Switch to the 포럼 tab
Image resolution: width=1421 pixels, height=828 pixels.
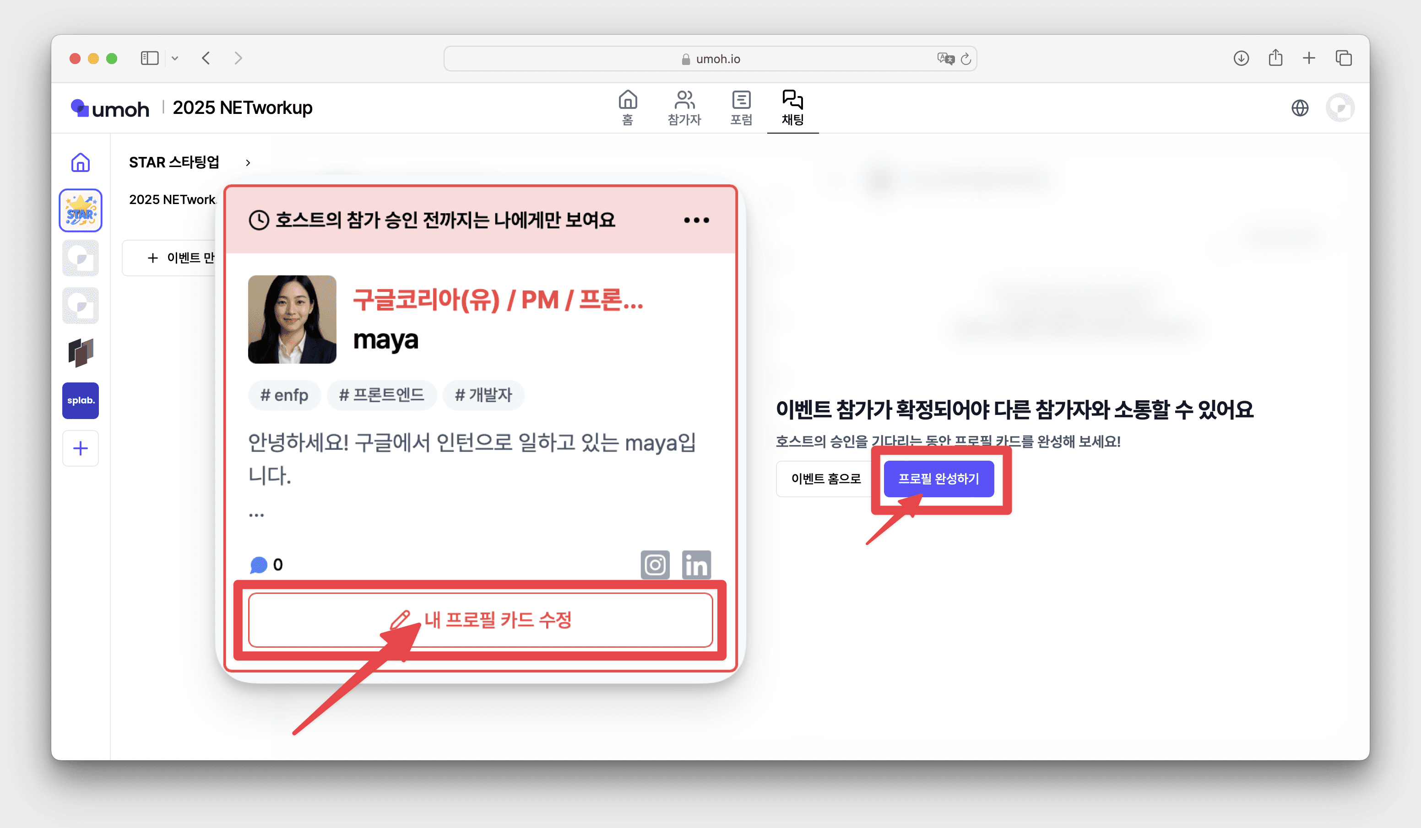[741, 108]
